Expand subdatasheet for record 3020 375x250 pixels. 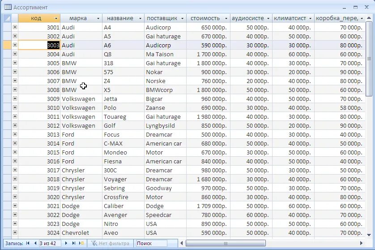(15, 197)
